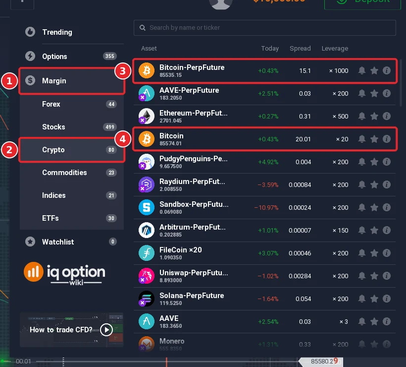Screen dimensions: 406x367
Task: Show info for Uniswap-PerpFutu
Action: coord(387,276)
